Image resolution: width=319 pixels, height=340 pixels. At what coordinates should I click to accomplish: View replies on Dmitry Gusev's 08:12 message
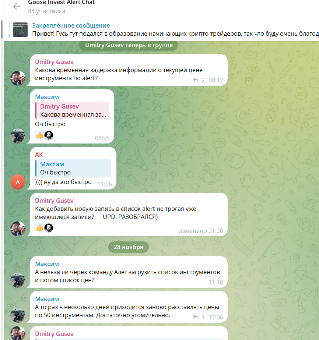[199, 80]
